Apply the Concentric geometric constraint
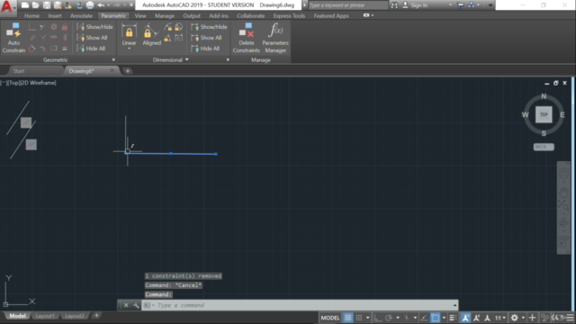 pos(54,27)
